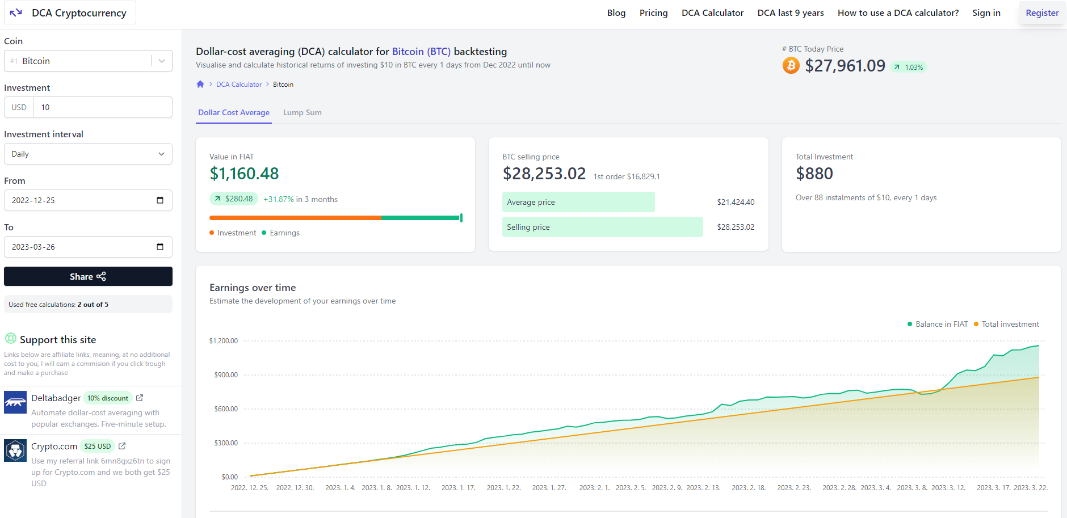Expand the Bitcoin coin dropdown arrow
The image size is (1067, 518).
click(162, 61)
